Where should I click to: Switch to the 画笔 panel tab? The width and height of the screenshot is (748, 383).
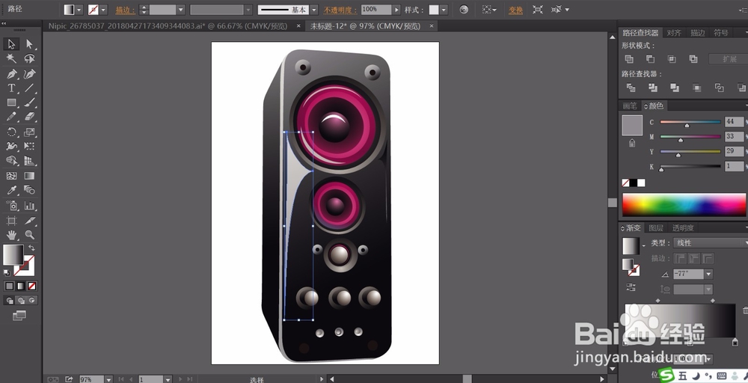click(630, 105)
